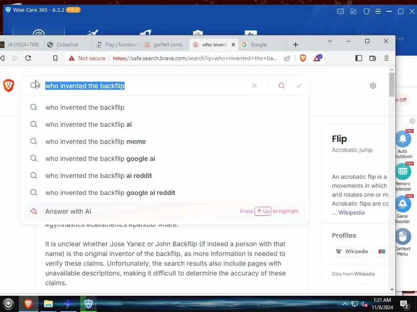This screenshot has height=312, width=417.
Task: Click the Not secure warning icon
Action: (72, 58)
